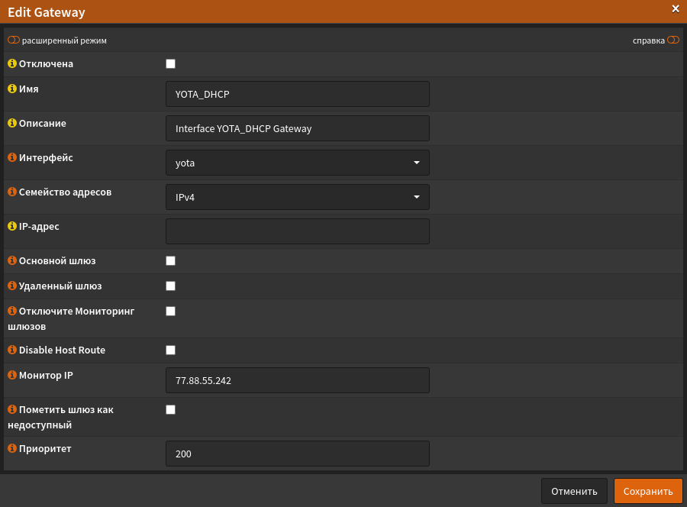Open the Интерфейс dropdown showing yota
Image resolution: width=687 pixels, height=507 pixels.
click(298, 163)
